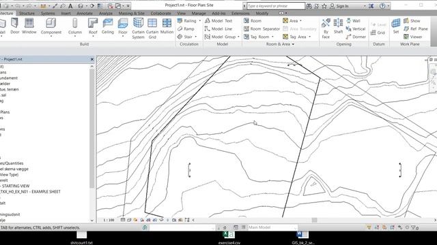
Task: Open the Manage ribbon tab
Action: [x=199, y=14]
